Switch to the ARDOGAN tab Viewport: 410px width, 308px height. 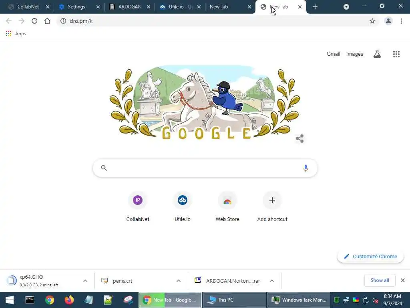coord(129,7)
